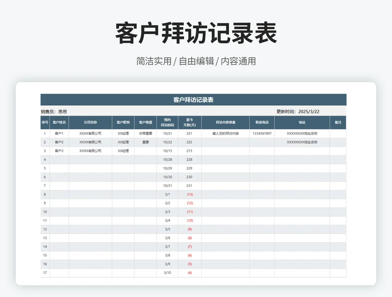This screenshot has width=392, height=297.
Task: Select the dark banner title inside the spreadsheet
Action: pos(193,100)
